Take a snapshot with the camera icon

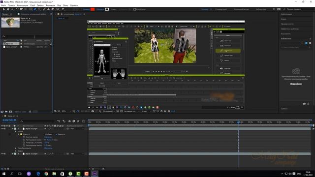point(93,111)
